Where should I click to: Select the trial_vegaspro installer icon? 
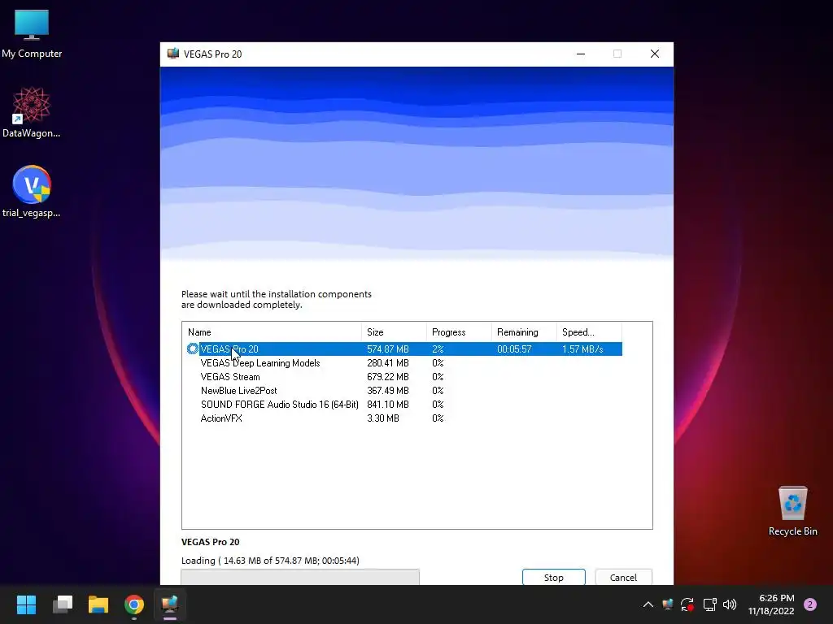(32, 192)
